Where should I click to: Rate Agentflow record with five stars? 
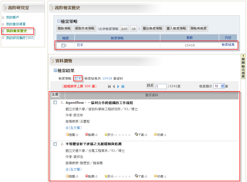click(x=129, y=135)
